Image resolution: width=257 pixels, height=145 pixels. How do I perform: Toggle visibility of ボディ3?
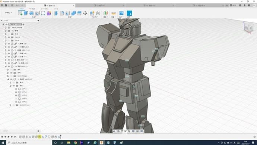point(16,95)
